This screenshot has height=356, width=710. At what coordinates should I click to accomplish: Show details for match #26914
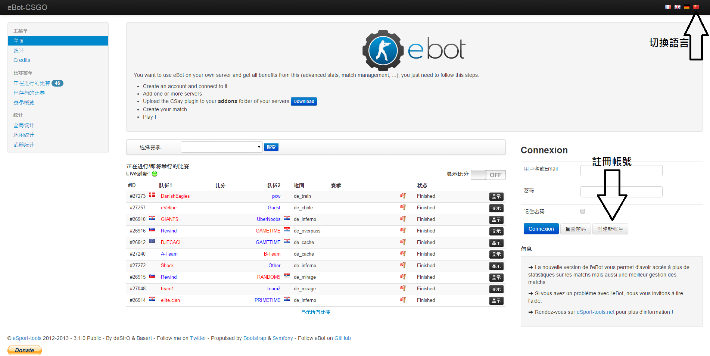[x=496, y=300]
